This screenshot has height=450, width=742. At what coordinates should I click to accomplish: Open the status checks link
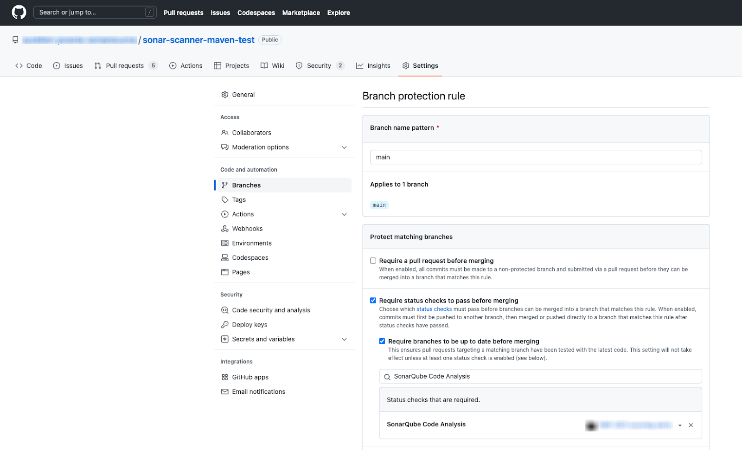(x=434, y=309)
